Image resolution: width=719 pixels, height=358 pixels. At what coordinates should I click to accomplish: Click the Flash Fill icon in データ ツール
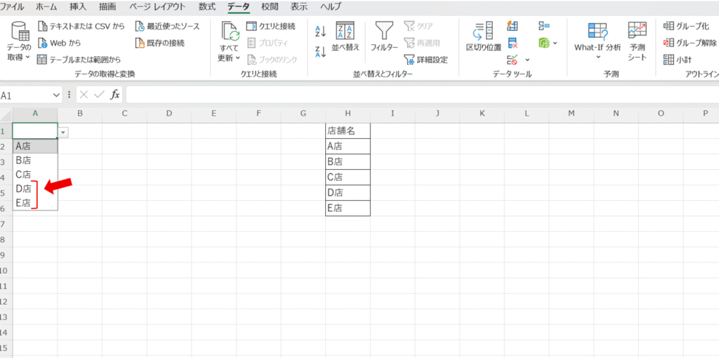pyautogui.click(x=513, y=27)
